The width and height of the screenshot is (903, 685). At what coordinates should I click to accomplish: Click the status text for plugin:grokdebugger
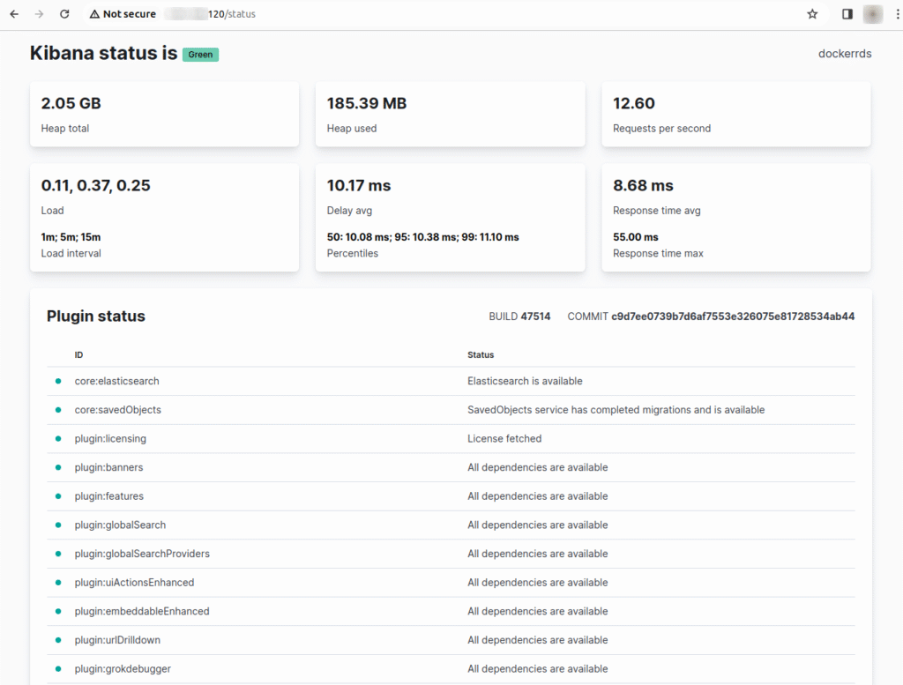pyautogui.click(x=537, y=669)
